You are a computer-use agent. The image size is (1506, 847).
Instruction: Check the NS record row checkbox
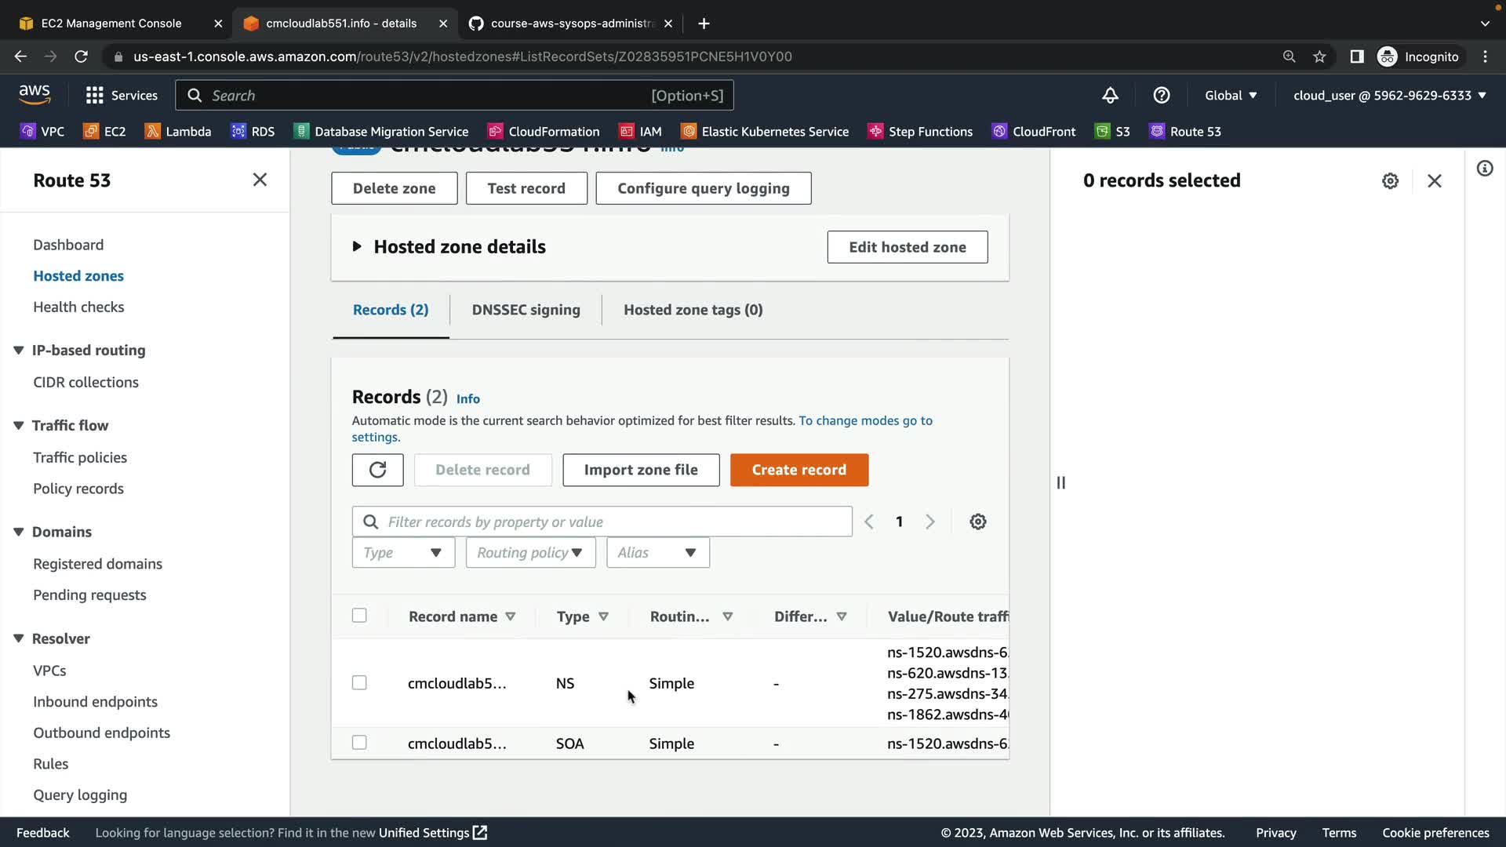point(359,683)
